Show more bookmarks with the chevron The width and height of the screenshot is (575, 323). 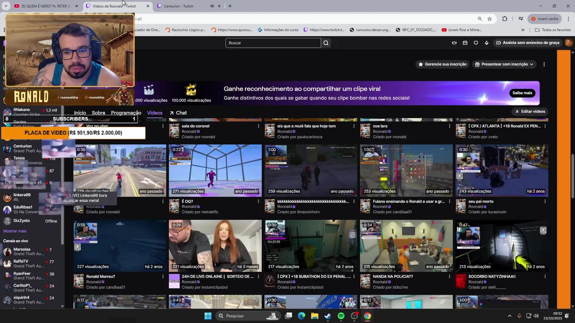522,30
